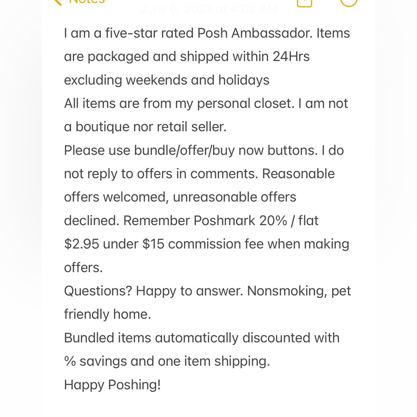Open the more options circle icon
Viewport: 417px width, 417px height.
pyautogui.click(x=349, y=2)
